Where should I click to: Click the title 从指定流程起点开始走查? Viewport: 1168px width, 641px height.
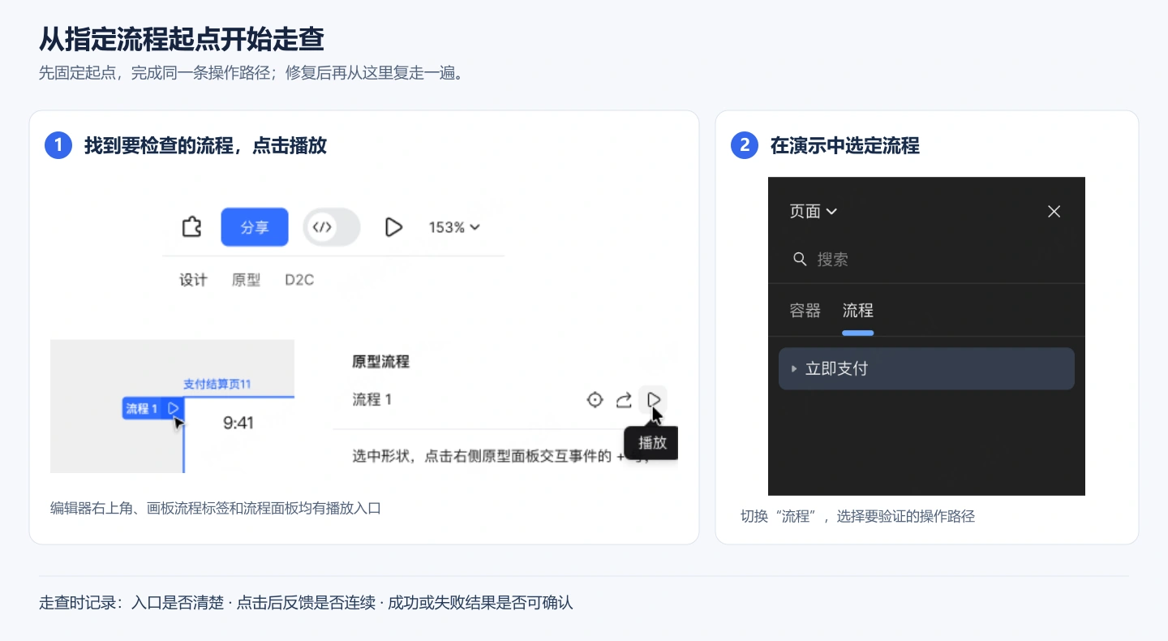click(182, 38)
